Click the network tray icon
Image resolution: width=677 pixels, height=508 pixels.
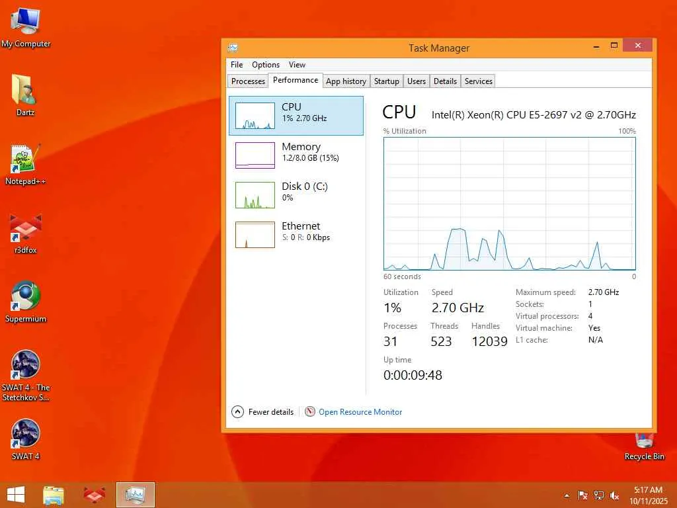click(598, 495)
